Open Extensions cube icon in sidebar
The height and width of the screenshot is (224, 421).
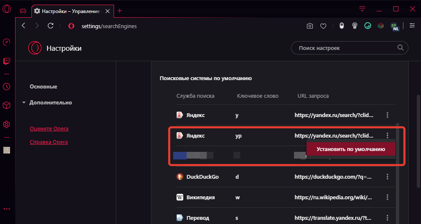coord(6,106)
